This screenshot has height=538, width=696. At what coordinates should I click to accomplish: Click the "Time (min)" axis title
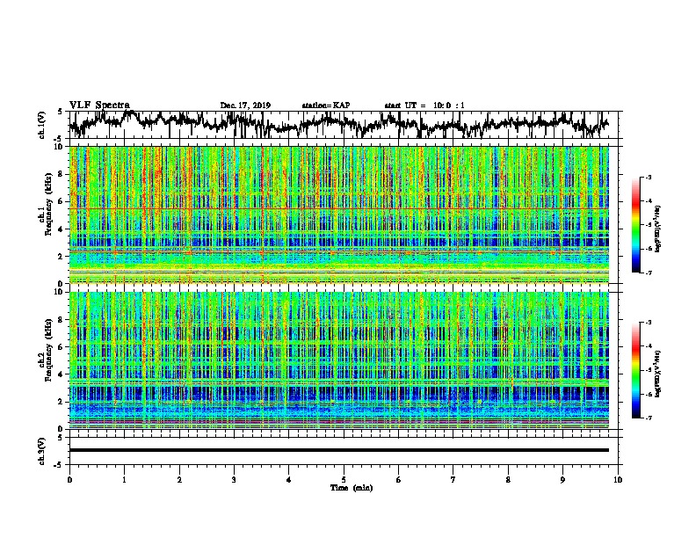pos(352,488)
